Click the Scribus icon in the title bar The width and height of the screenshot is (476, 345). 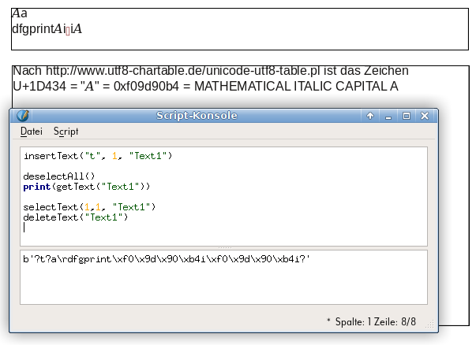point(22,116)
